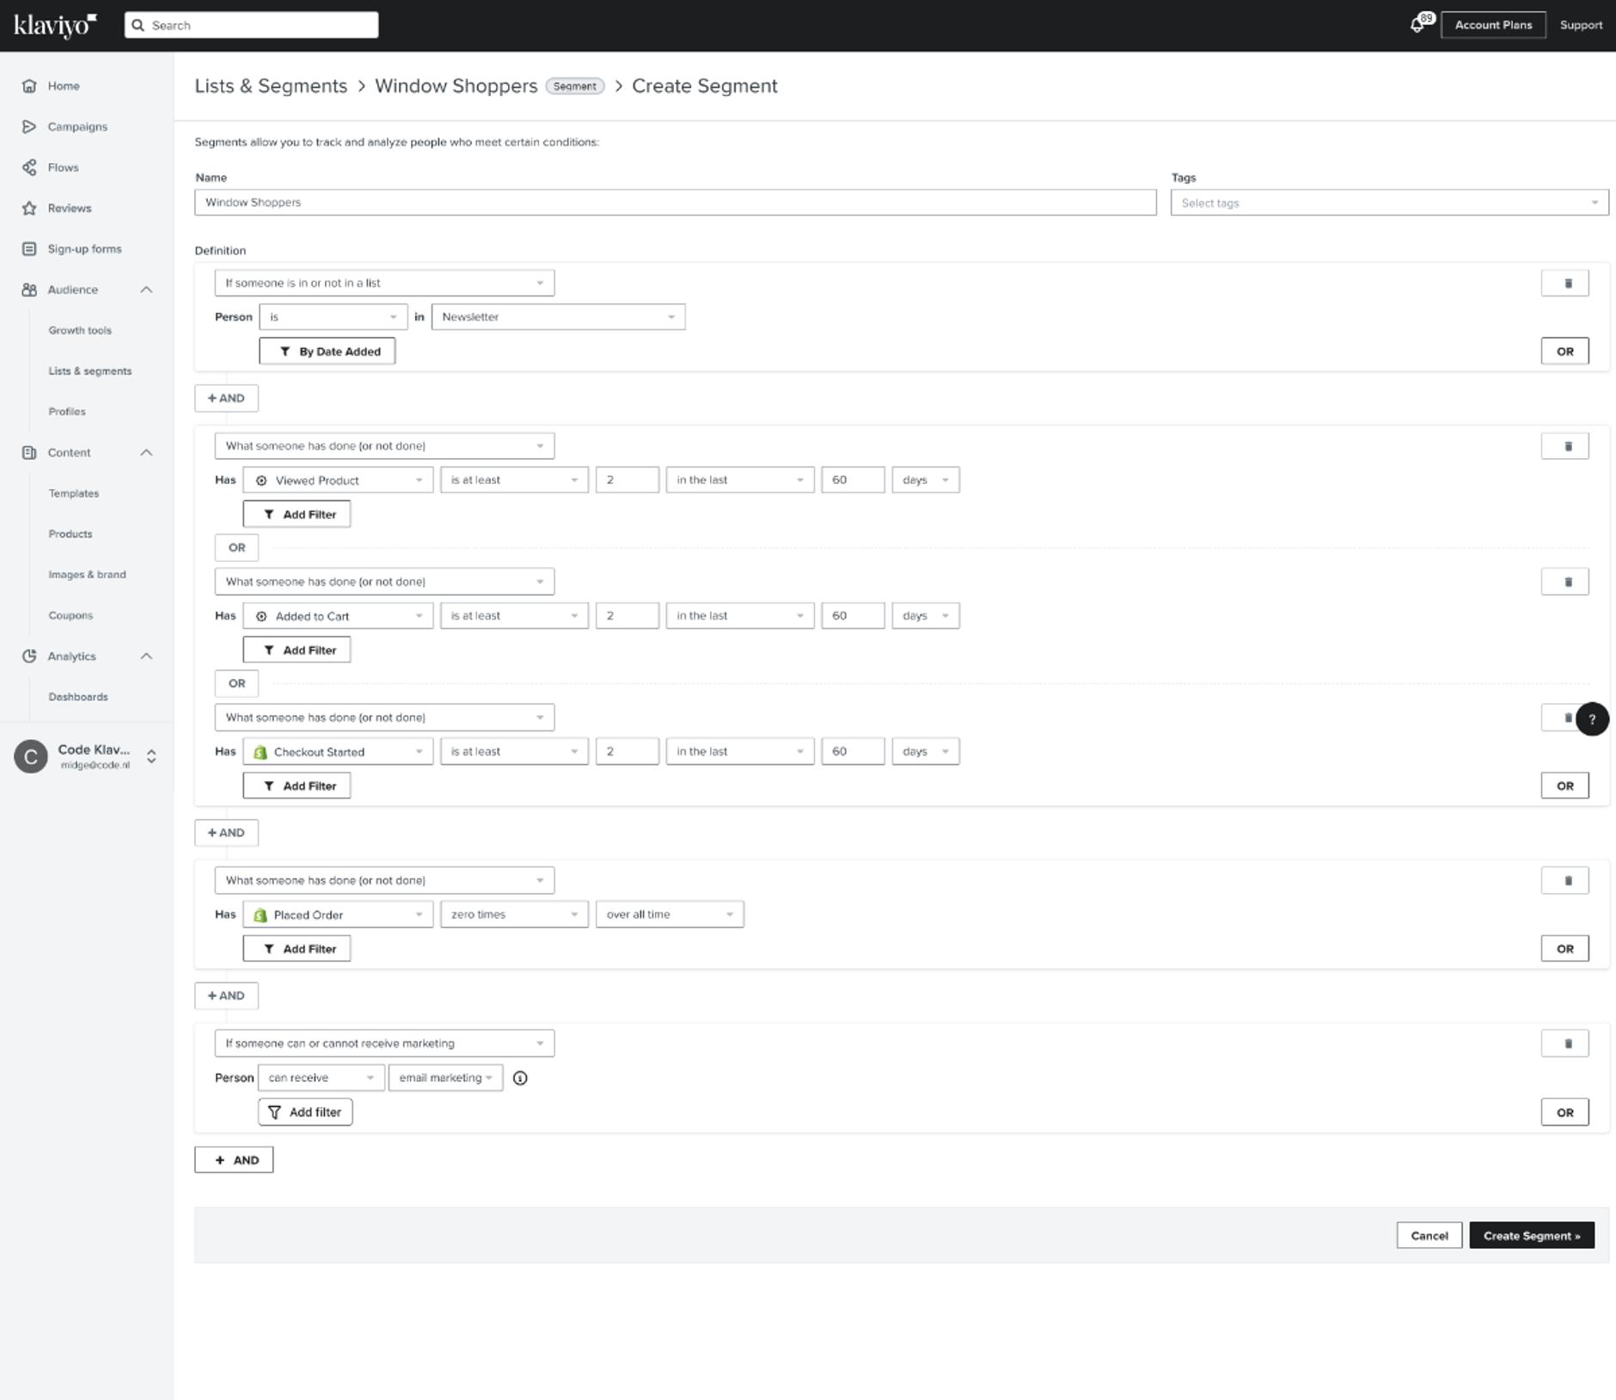Open Templates in sidebar
The image size is (1616, 1400).
(74, 493)
